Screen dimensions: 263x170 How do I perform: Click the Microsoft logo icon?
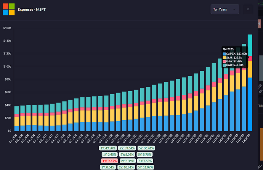(8, 10)
